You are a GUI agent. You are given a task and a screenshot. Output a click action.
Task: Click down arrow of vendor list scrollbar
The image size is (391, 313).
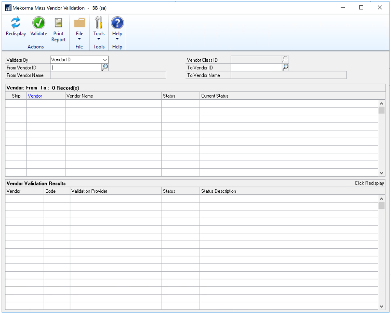381,173
